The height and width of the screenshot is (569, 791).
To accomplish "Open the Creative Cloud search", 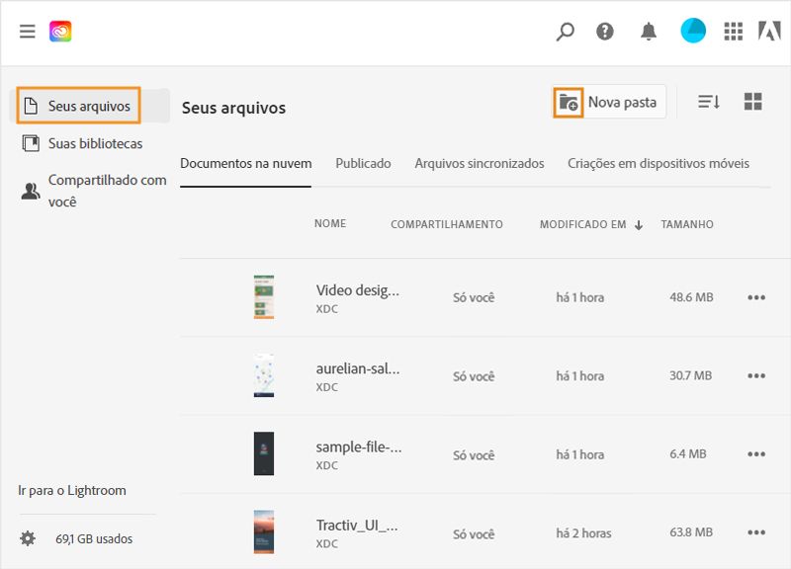I will point(565,32).
